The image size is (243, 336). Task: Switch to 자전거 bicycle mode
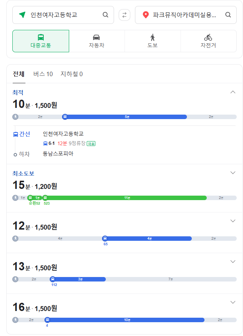click(x=208, y=41)
